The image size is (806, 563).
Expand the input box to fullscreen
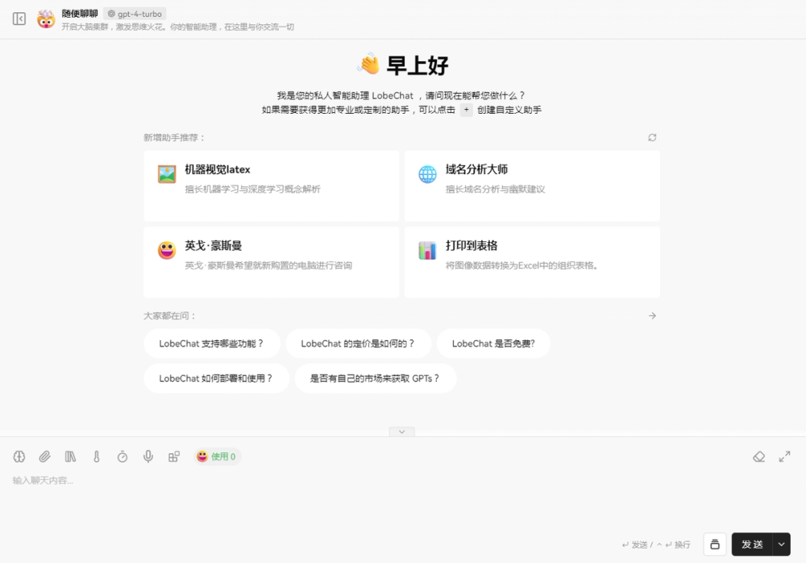[x=784, y=457]
